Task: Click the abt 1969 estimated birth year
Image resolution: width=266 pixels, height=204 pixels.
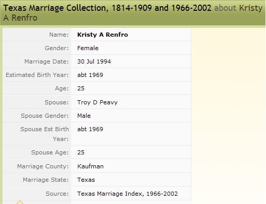Action: pyautogui.click(x=90, y=75)
